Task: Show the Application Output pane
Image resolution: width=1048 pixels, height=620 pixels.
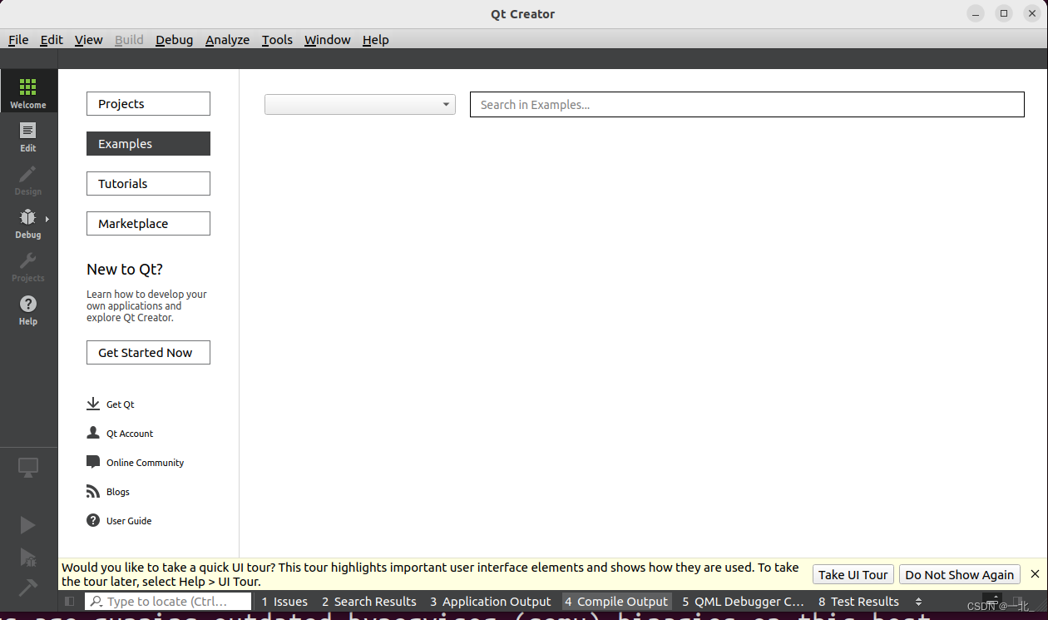Action: point(491,602)
